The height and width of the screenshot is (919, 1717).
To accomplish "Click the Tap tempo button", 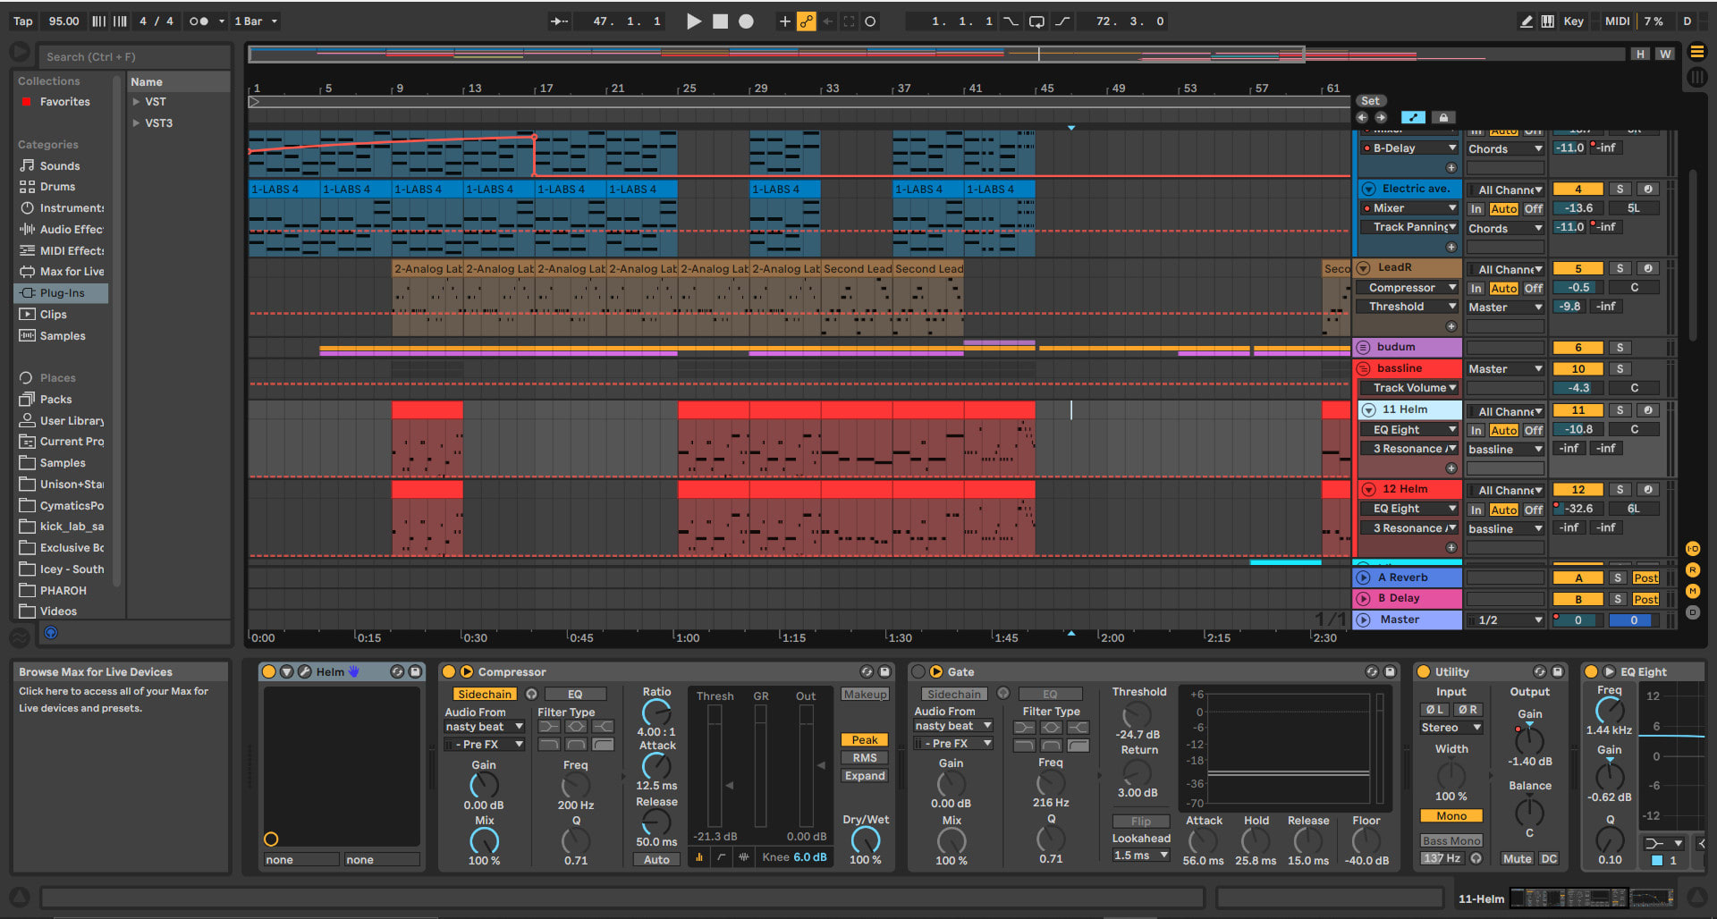I will coord(23,21).
